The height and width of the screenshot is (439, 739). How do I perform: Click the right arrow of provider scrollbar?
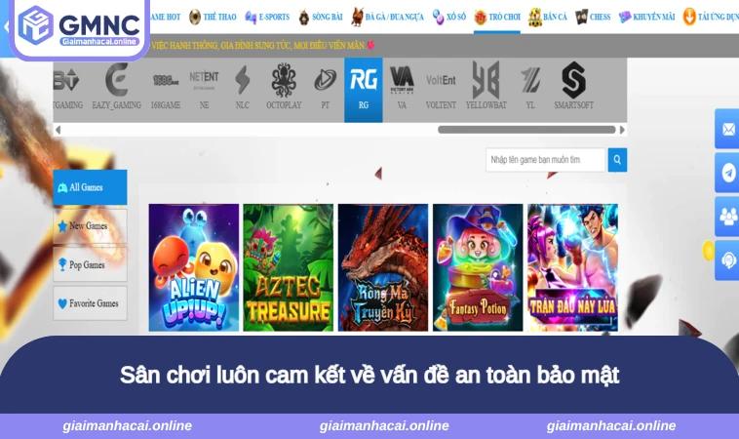622,130
